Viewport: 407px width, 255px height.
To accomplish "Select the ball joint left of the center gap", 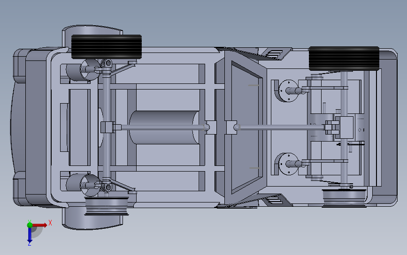I will coord(207,127).
